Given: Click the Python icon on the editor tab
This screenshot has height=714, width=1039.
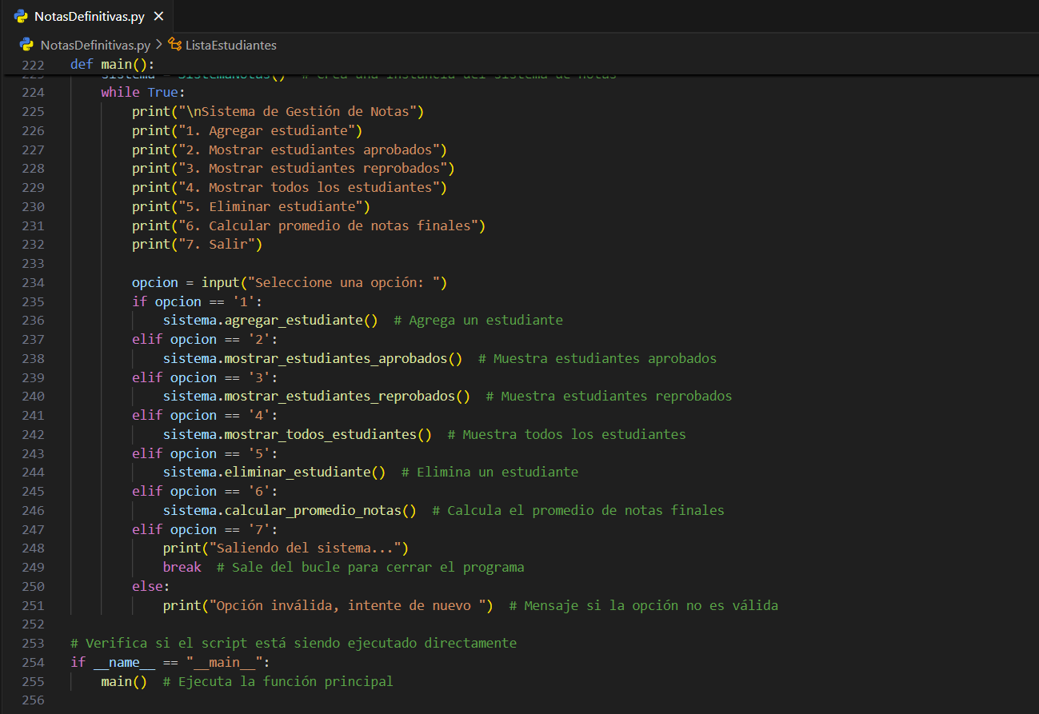Looking at the screenshot, I should 22,17.
